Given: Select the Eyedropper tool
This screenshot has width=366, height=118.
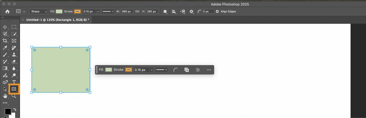Looking at the screenshot, I should point(5,48).
